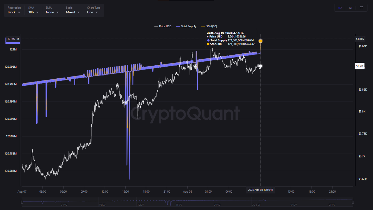
Task: Open the Resolution dropdown set to Block
Action: click(14, 12)
